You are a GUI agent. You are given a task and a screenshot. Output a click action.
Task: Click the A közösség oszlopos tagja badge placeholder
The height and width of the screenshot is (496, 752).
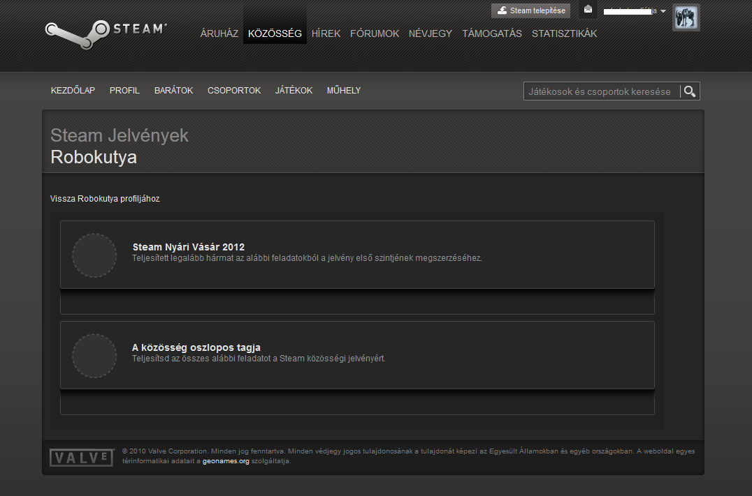point(94,356)
